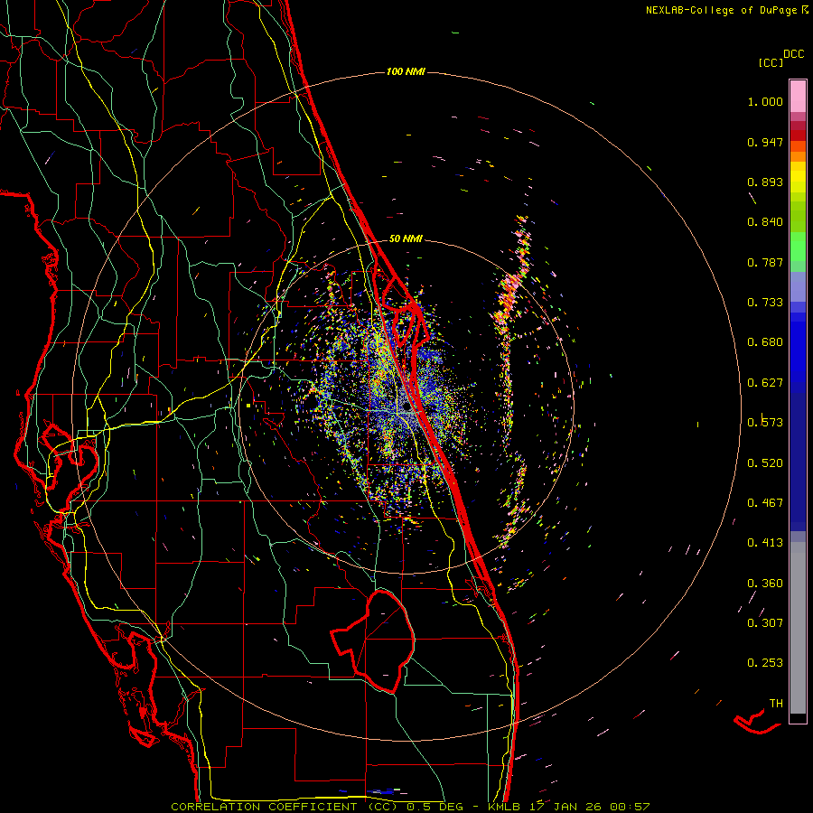Click the 0.893 legend value
This screenshot has width=813, height=813.
[765, 182]
